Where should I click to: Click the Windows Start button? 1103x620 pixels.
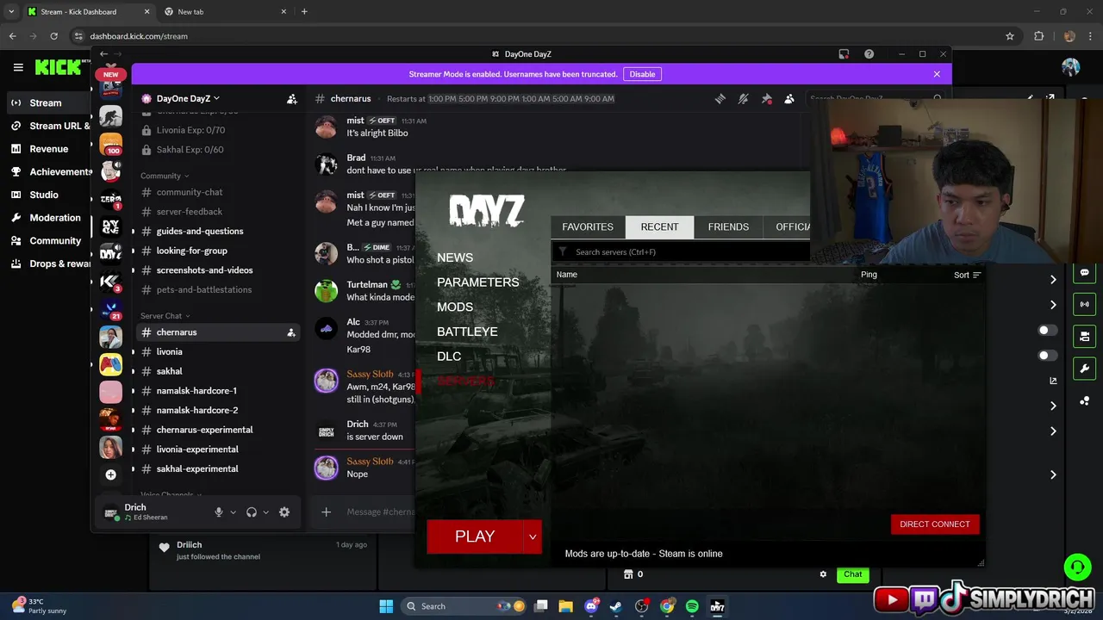coord(386,606)
